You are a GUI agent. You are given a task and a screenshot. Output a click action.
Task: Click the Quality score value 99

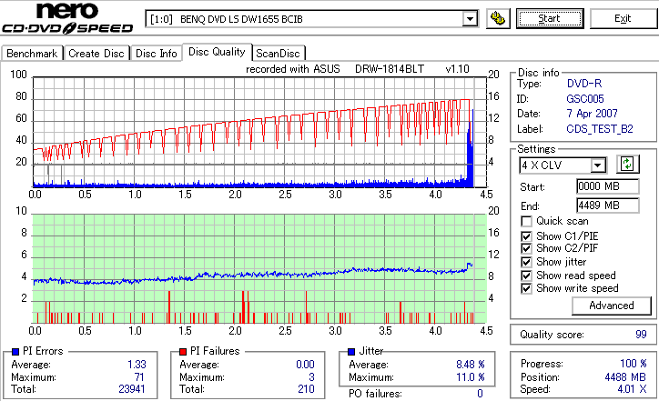point(641,335)
